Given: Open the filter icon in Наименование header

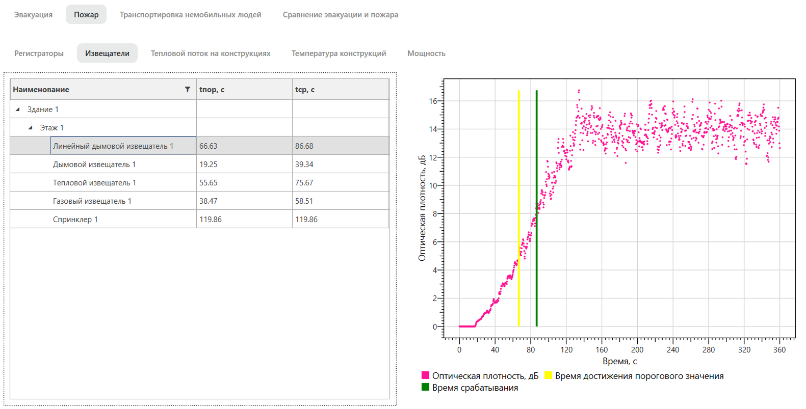Looking at the screenshot, I should click(188, 89).
